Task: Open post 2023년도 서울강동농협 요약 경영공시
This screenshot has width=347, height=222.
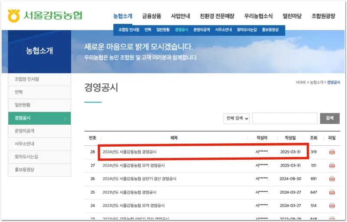Action: pyautogui.click(x=134, y=206)
